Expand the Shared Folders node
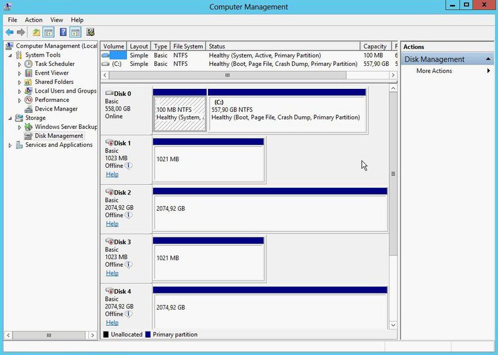Screen dimensions: 498x355 tap(20, 82)
